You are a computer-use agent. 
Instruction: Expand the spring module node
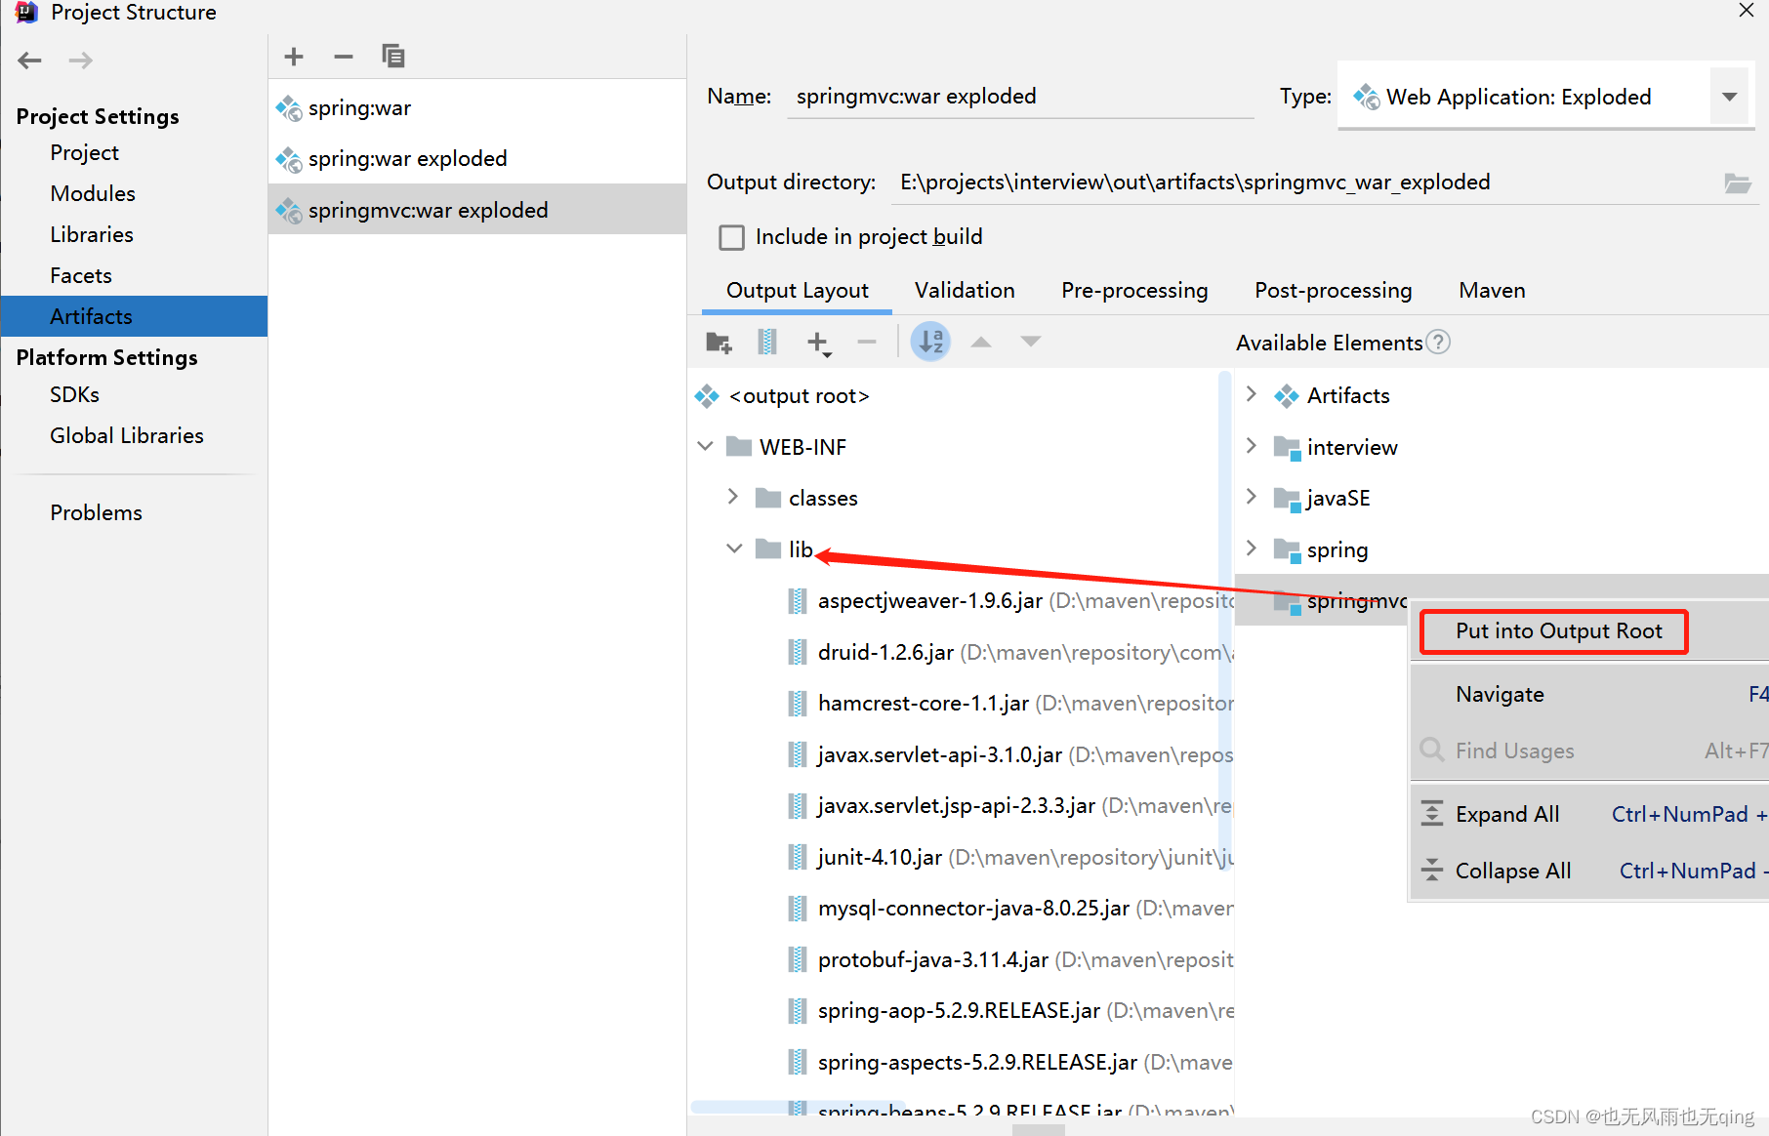click(1252, 548)
